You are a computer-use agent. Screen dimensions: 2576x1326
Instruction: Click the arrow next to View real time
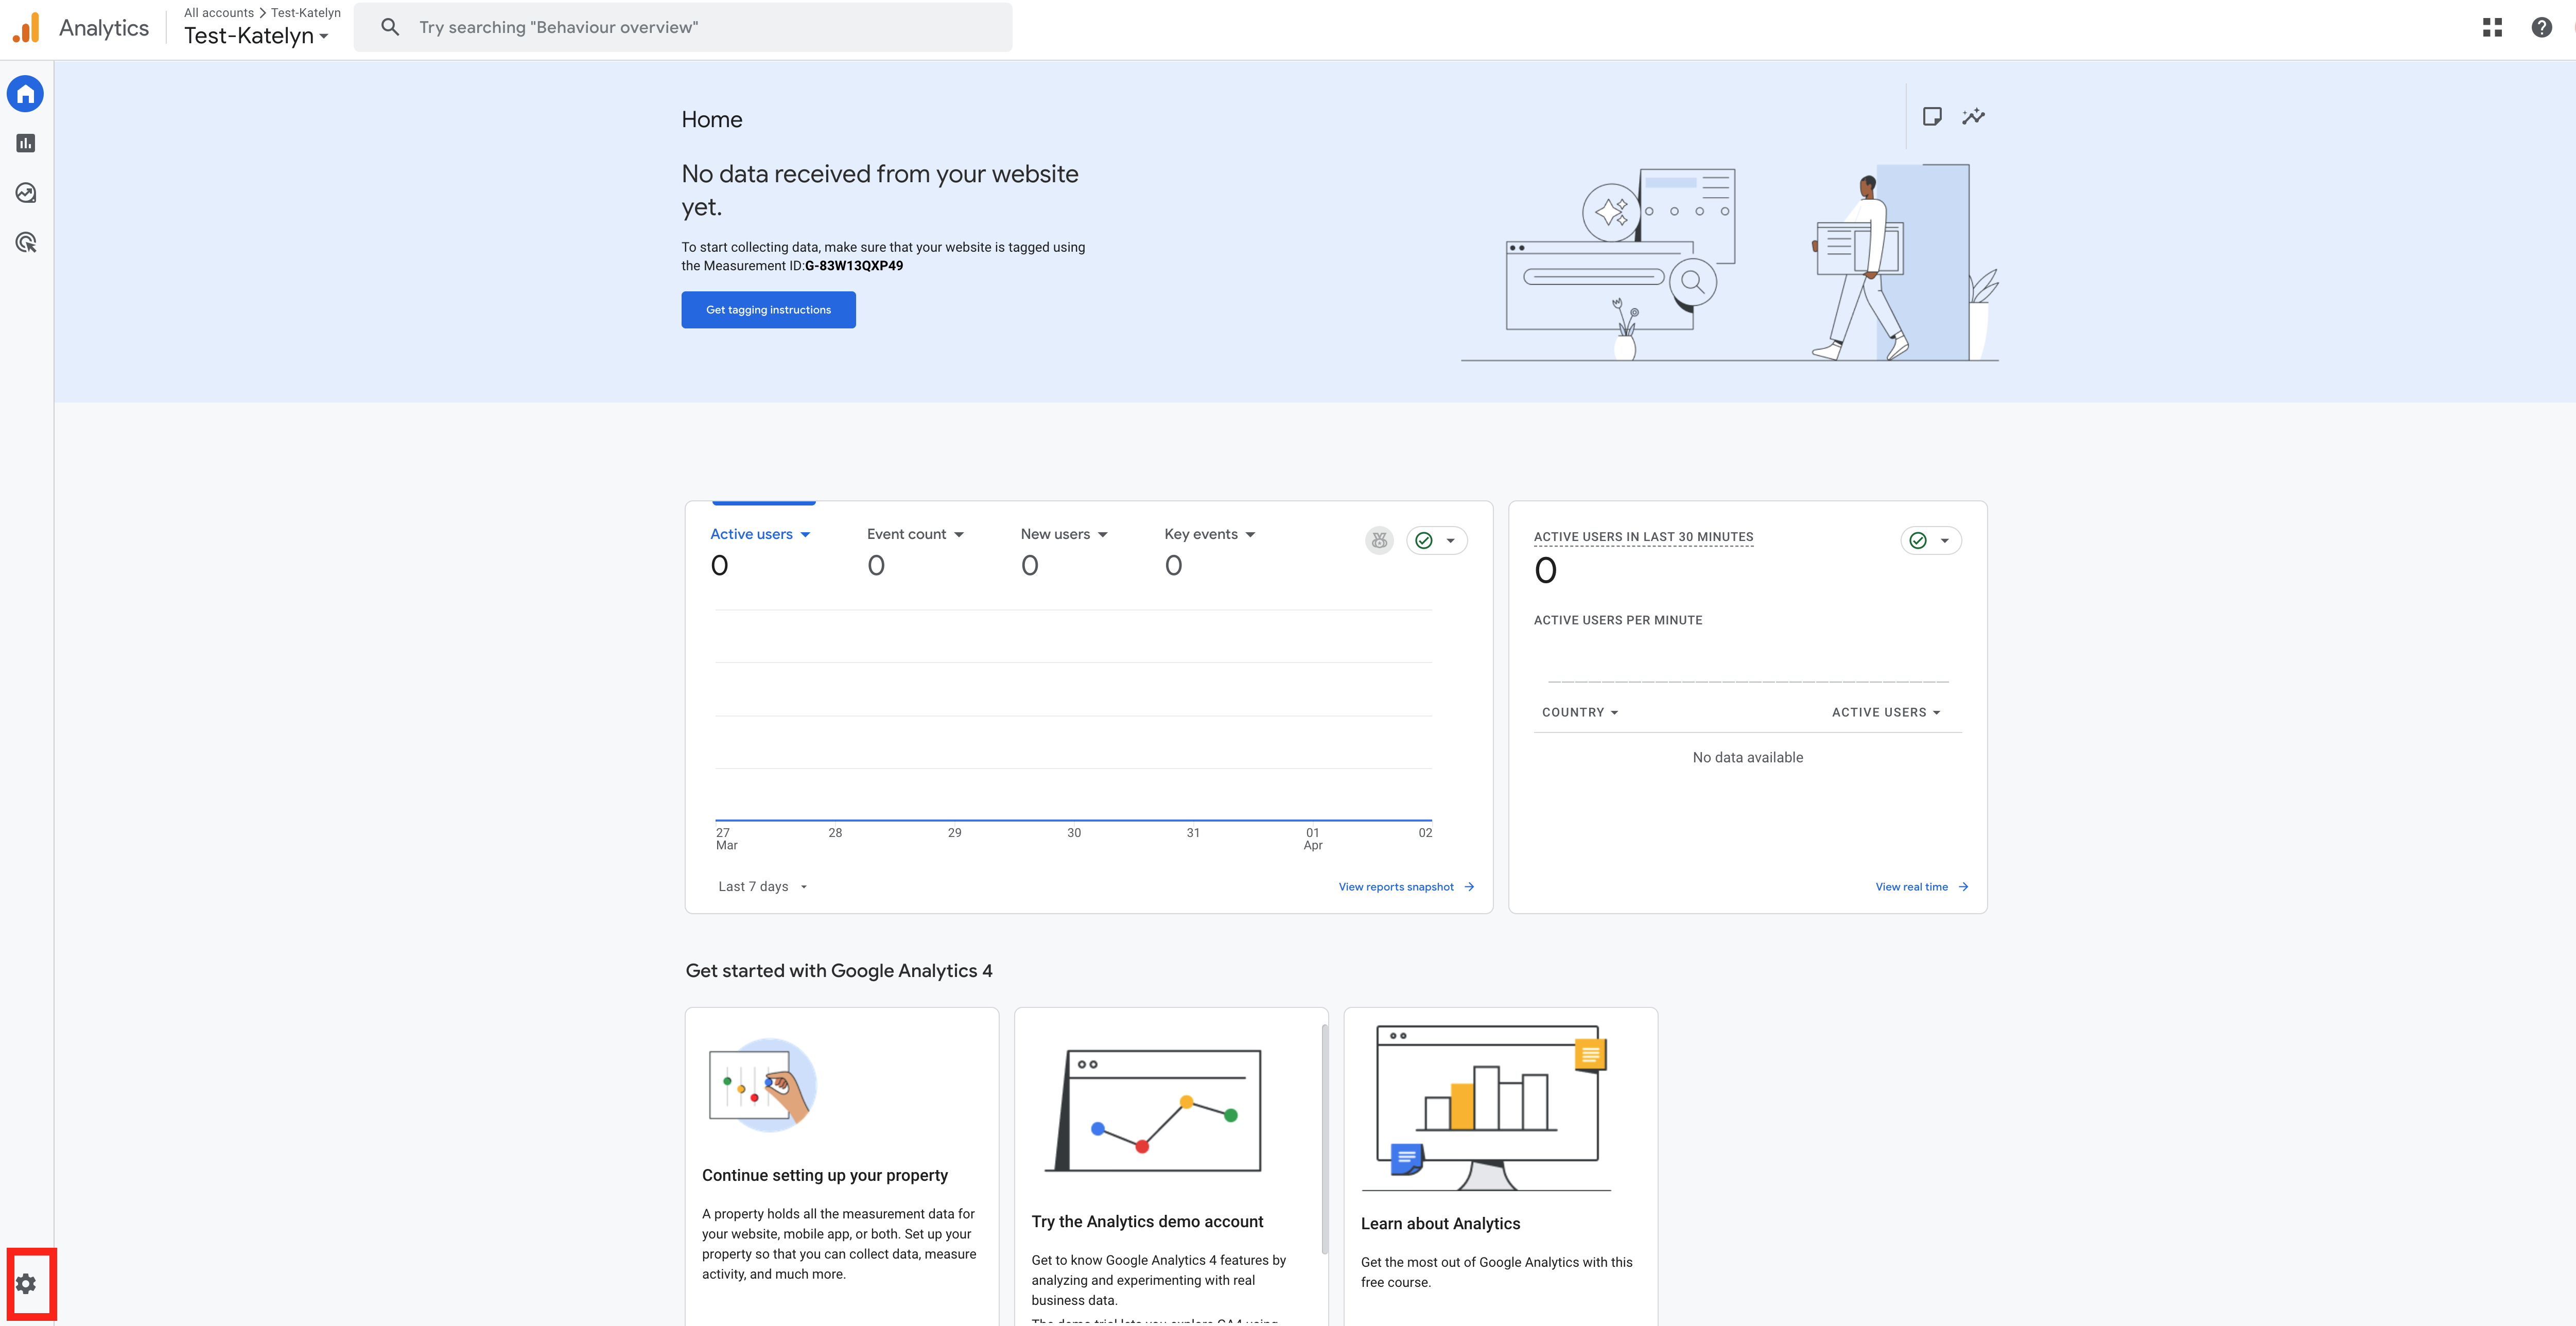pos(1963,887)
